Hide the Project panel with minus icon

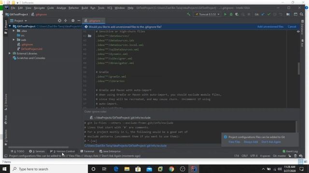(79, 21)
